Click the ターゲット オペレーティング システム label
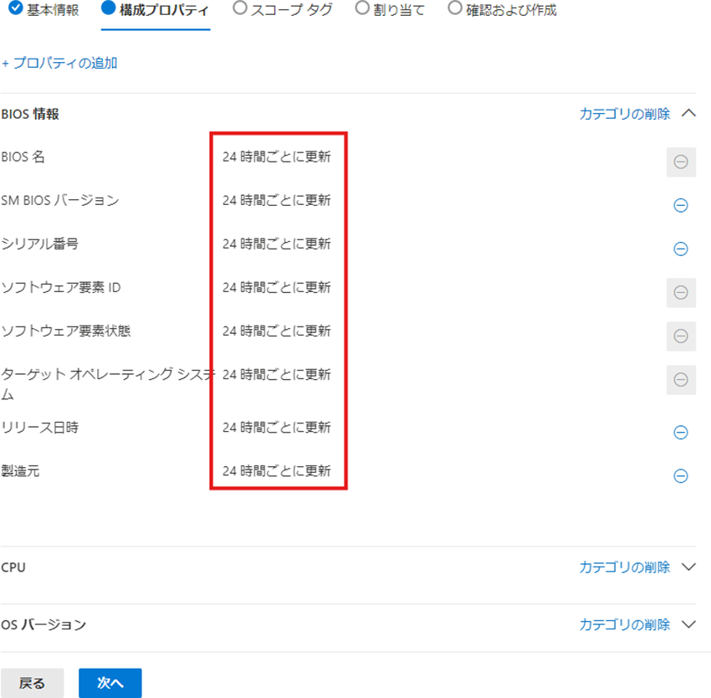Image resolution: width=711 pixels, height=698 pixels. click(x=107, y=384)
